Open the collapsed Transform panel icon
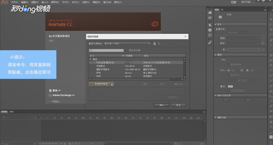This screenshot has width=273, height=145. click(210, 35)
